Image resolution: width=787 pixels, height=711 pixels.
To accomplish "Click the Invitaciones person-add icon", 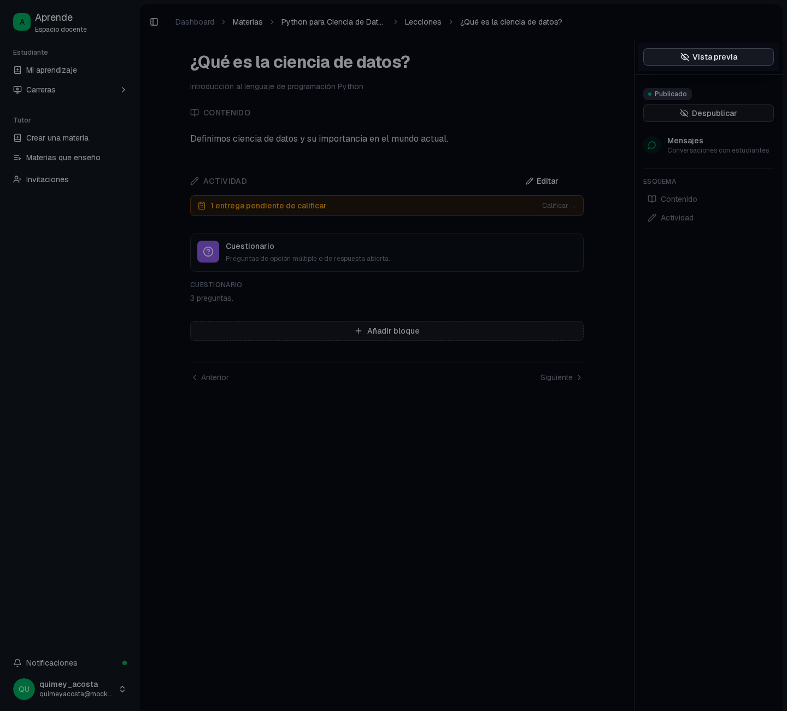I will point(17,179).
